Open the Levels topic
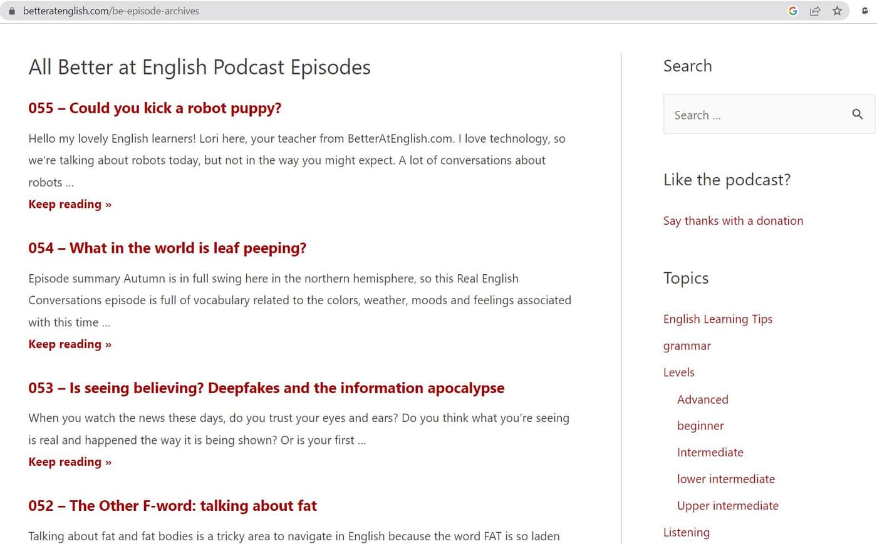This screenshot has height=544, width=877. click(x=679, y=372)
